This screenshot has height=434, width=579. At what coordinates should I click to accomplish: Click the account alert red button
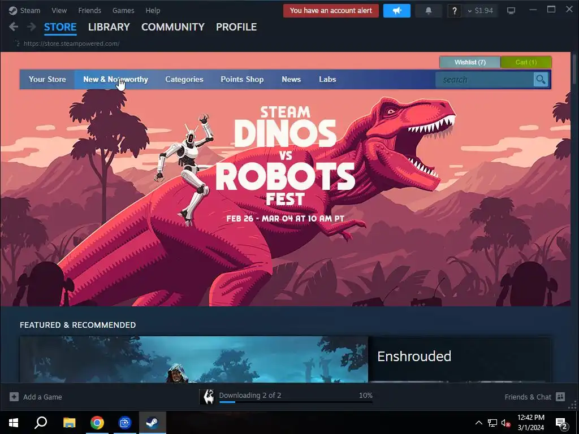coord(331,11)
